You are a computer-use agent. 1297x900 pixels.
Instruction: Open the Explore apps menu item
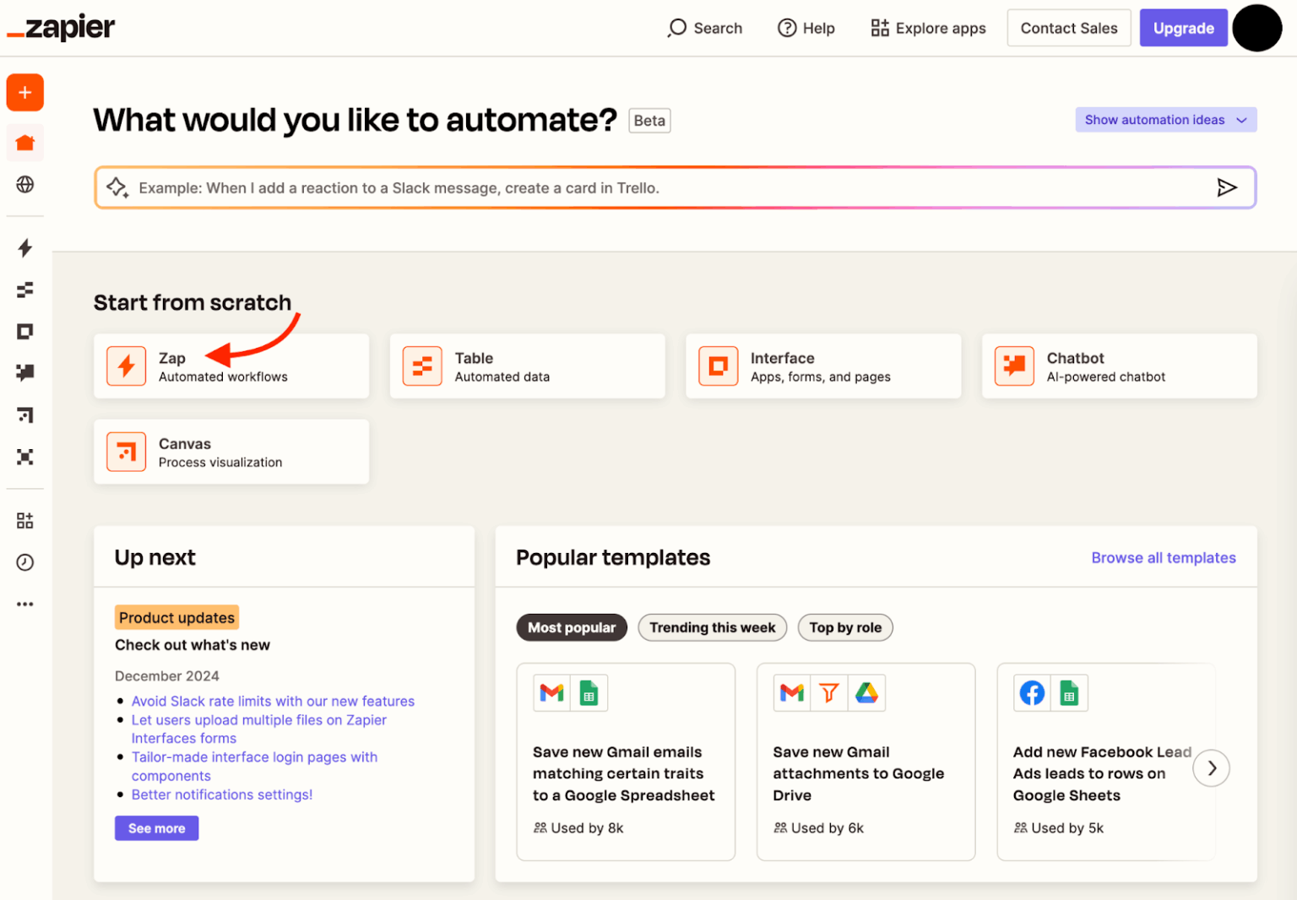927,28
